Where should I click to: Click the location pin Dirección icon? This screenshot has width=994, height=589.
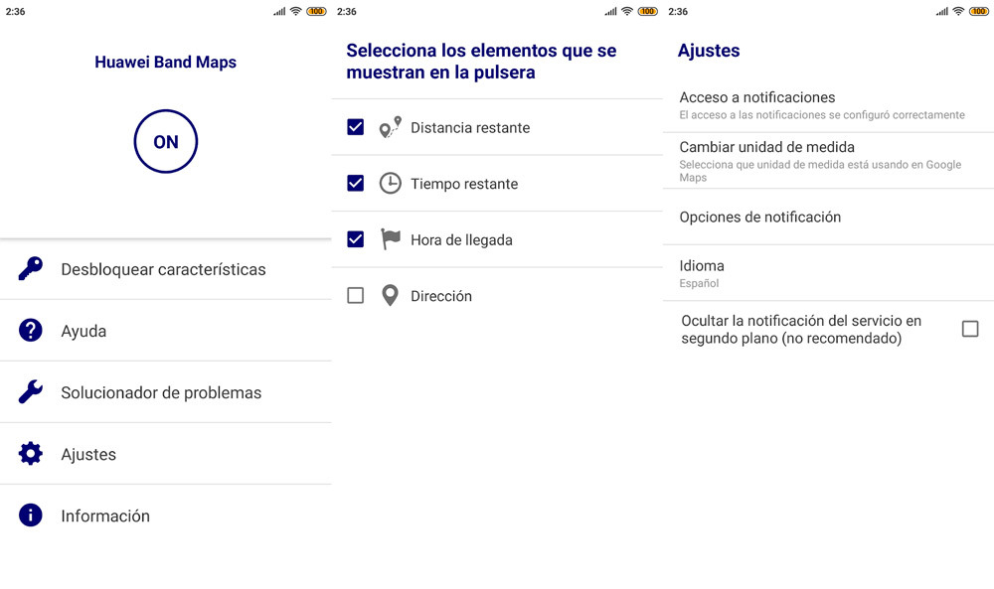point(391,296)
